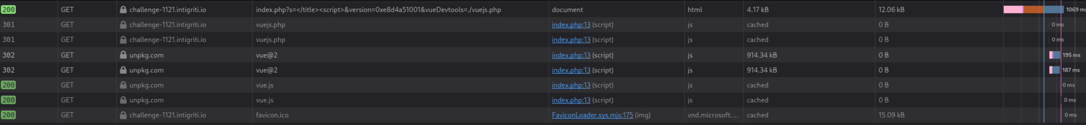
Task: Click unpkg.com domain in the 187 ms row
Action: click(146, 70)
